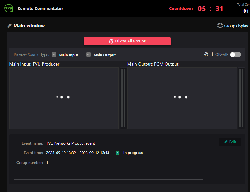Turn on the ON-AIR switch
This screenshot has height=192, width=250.
pyautogui.click(x=235, y=55)
